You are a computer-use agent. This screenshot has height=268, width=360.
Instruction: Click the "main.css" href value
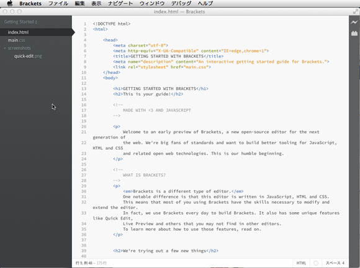click(196, 67)
